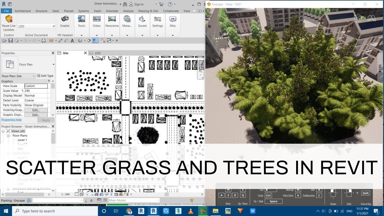This screenshot has height=216, width=384.
Task: Click the Edit Type button
Action: point(45,76)
